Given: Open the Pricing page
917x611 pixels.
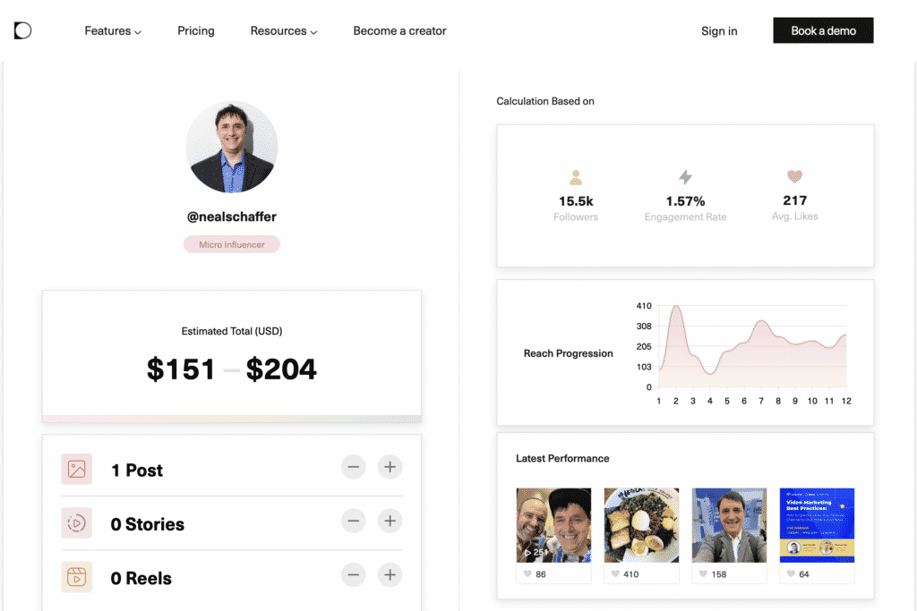Looking at the screenshot, I should point(195,30).
